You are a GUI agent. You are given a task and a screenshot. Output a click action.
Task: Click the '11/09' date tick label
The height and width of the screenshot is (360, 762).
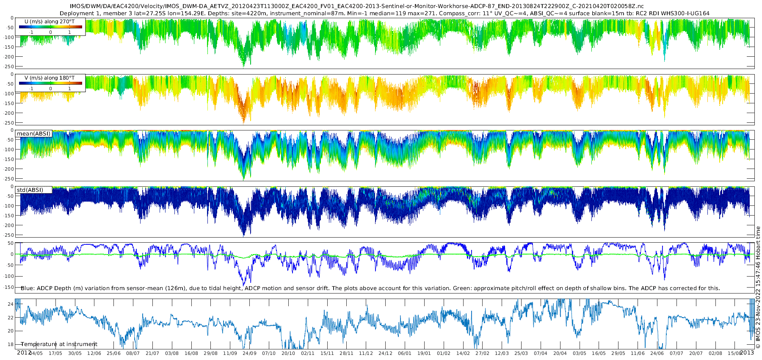(230, 353)
